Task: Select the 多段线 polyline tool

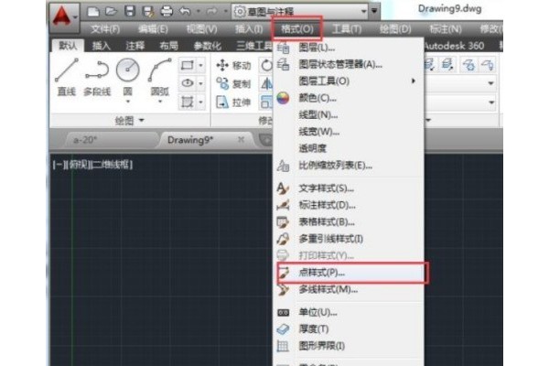Action: (x=97, y=79)
